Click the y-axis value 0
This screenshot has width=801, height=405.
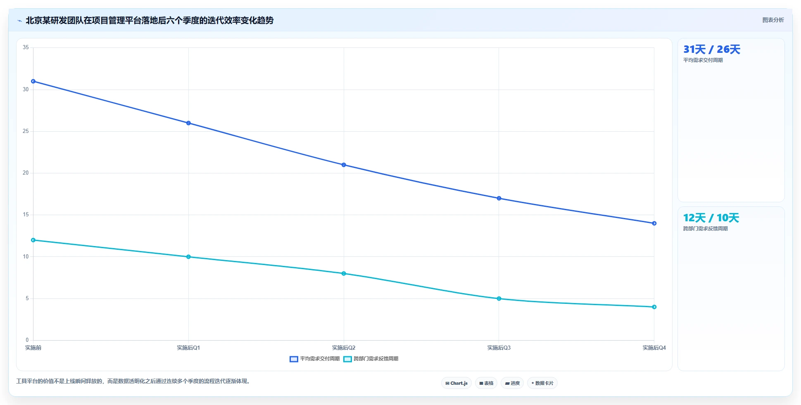point(27,340)
